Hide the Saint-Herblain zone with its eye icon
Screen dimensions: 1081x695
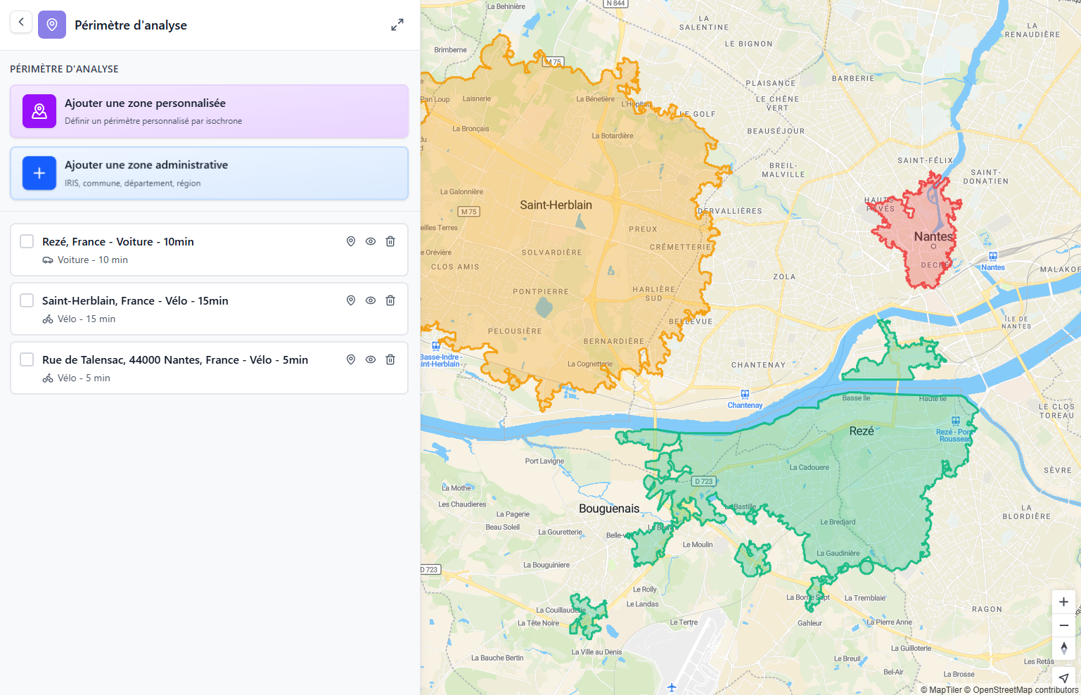(371, 300)
